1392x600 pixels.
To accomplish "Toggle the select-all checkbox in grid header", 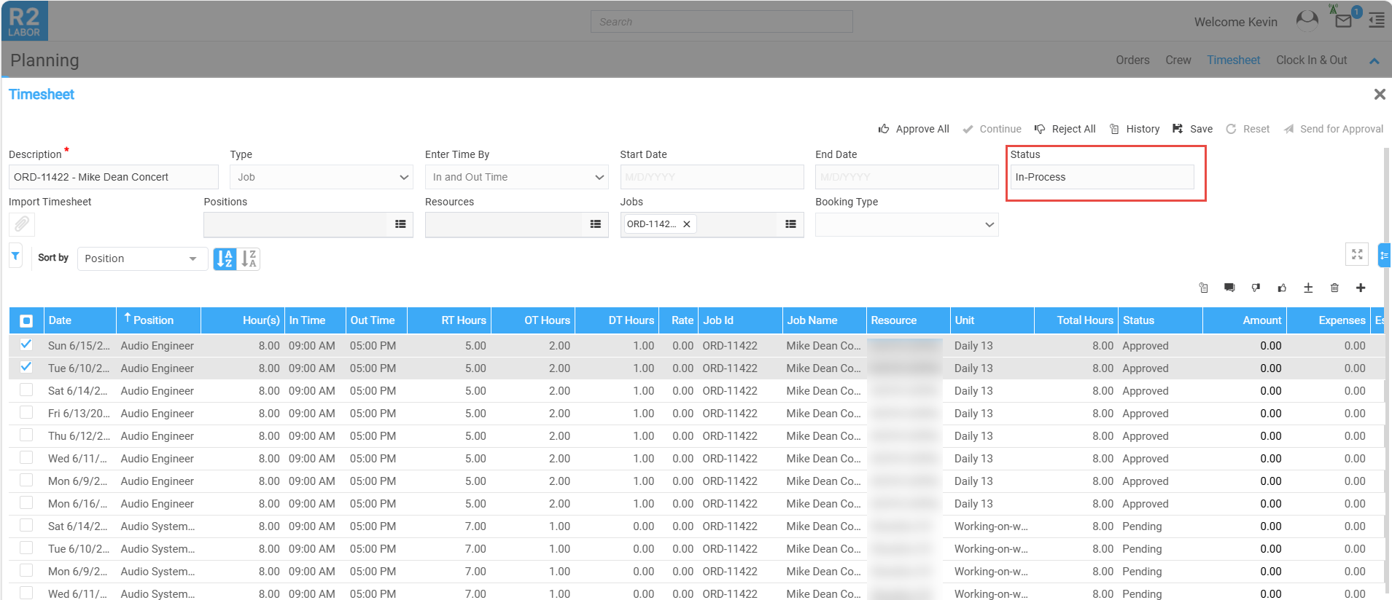I will [26, 320].
